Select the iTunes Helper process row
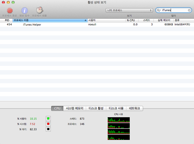 click(97, 25)
